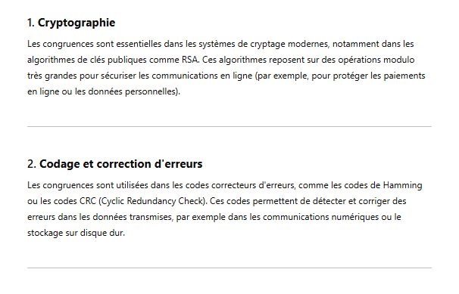Click the horizontal divider below the Cryptographie section
Screen dimensions: 459x294
pos(229,127)
